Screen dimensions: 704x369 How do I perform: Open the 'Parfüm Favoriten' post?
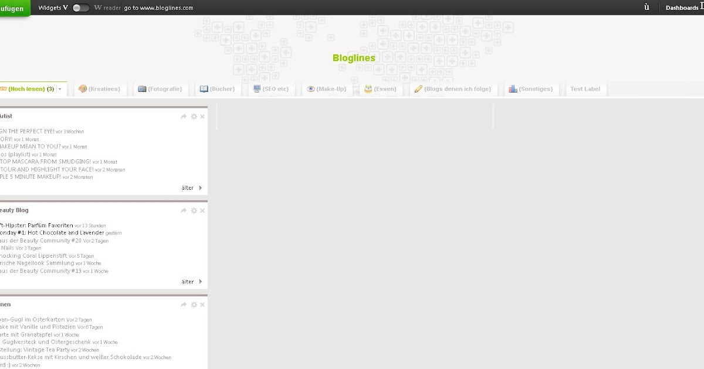coord(36,225)
